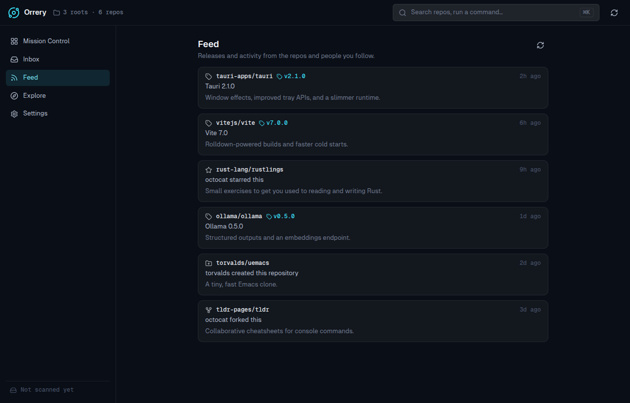Click the release tag icon beside ollama/ollama
The width and height of the screenshot is (630, 403).
coord(209,217)
